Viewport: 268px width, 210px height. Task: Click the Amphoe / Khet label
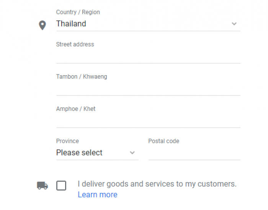[x=76, y=109]
